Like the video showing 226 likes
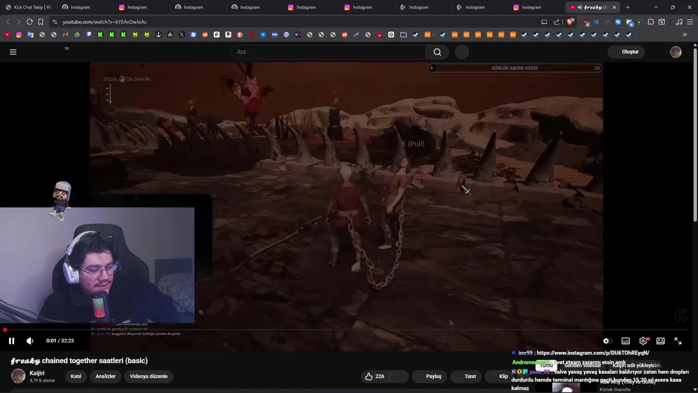 (x=374, y=376)
